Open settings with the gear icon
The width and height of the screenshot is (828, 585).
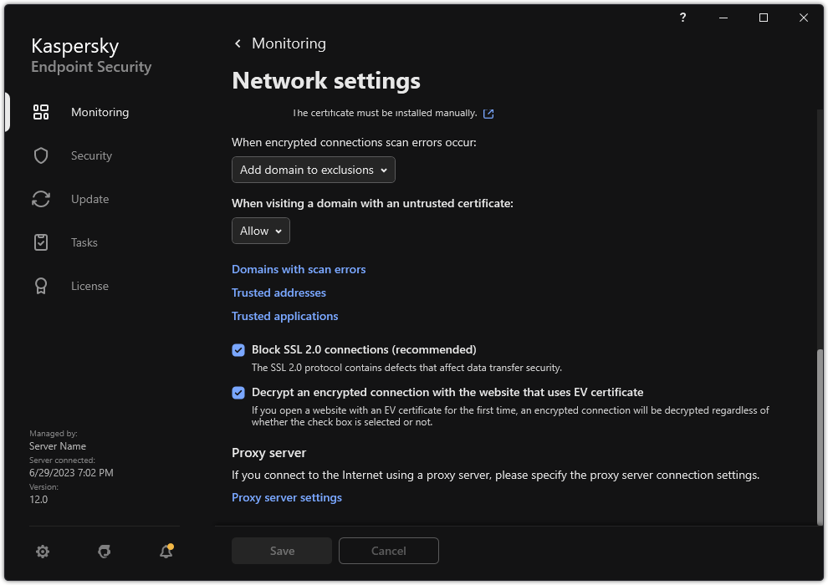[43, 551]
